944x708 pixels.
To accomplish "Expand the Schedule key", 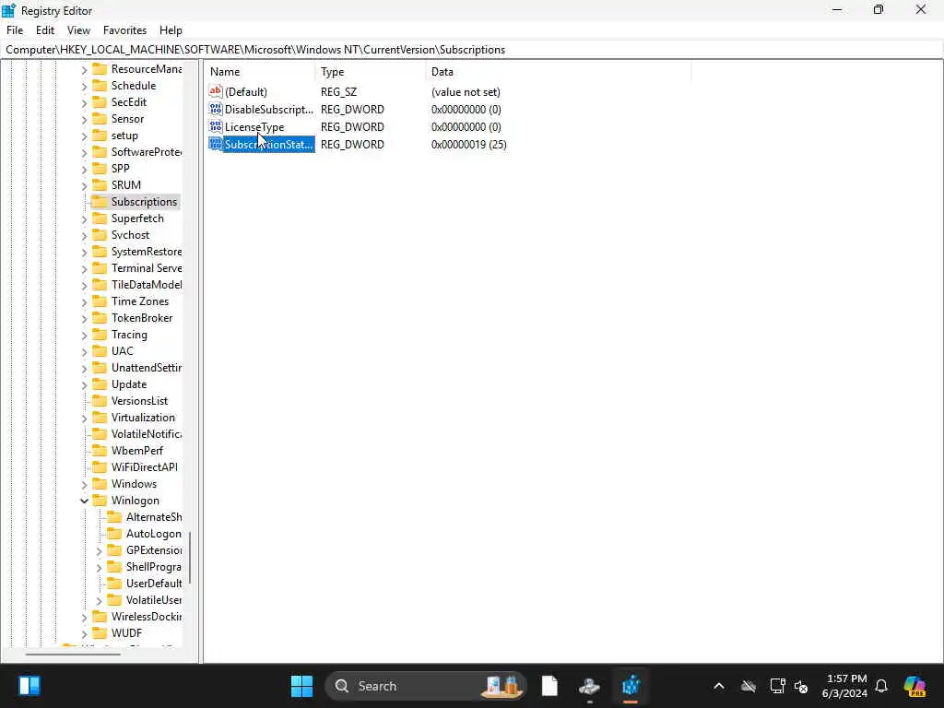I will tap(84, 86).
